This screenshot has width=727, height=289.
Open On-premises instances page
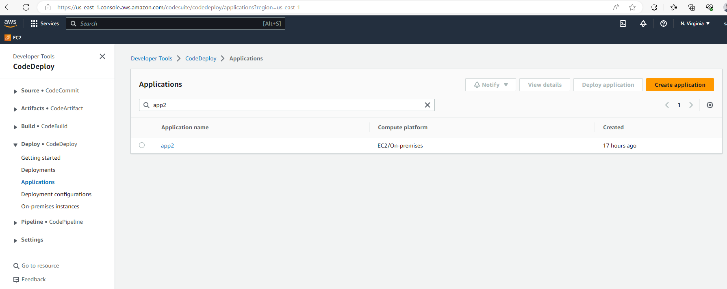pyautogui.click(x=50, y=206)
